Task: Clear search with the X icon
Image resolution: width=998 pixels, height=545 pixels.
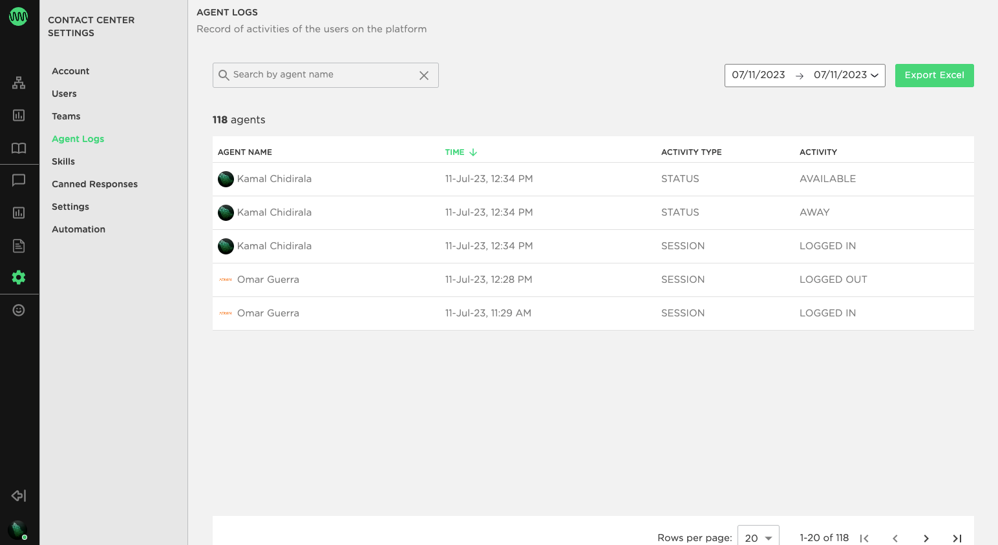Action: coord(424,76)
